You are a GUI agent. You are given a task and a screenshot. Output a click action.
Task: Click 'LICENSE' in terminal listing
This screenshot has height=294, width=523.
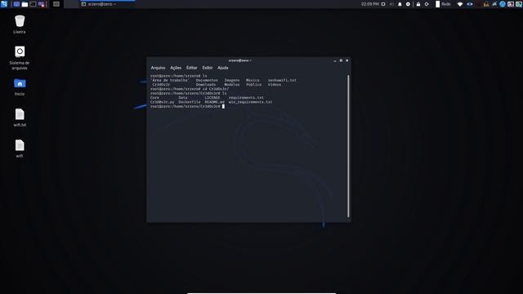212,98
